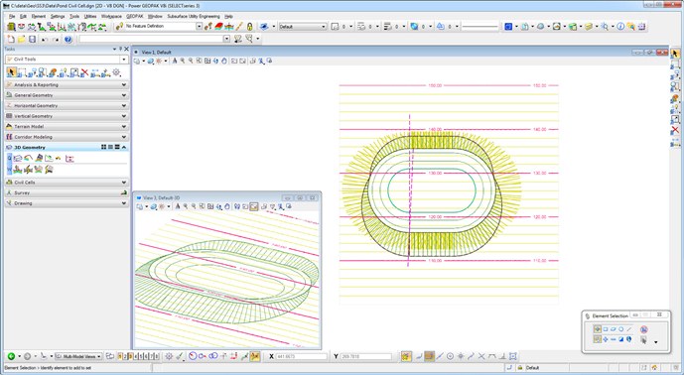
Task: Click the green back arrow icon
Action: (11, 356)
